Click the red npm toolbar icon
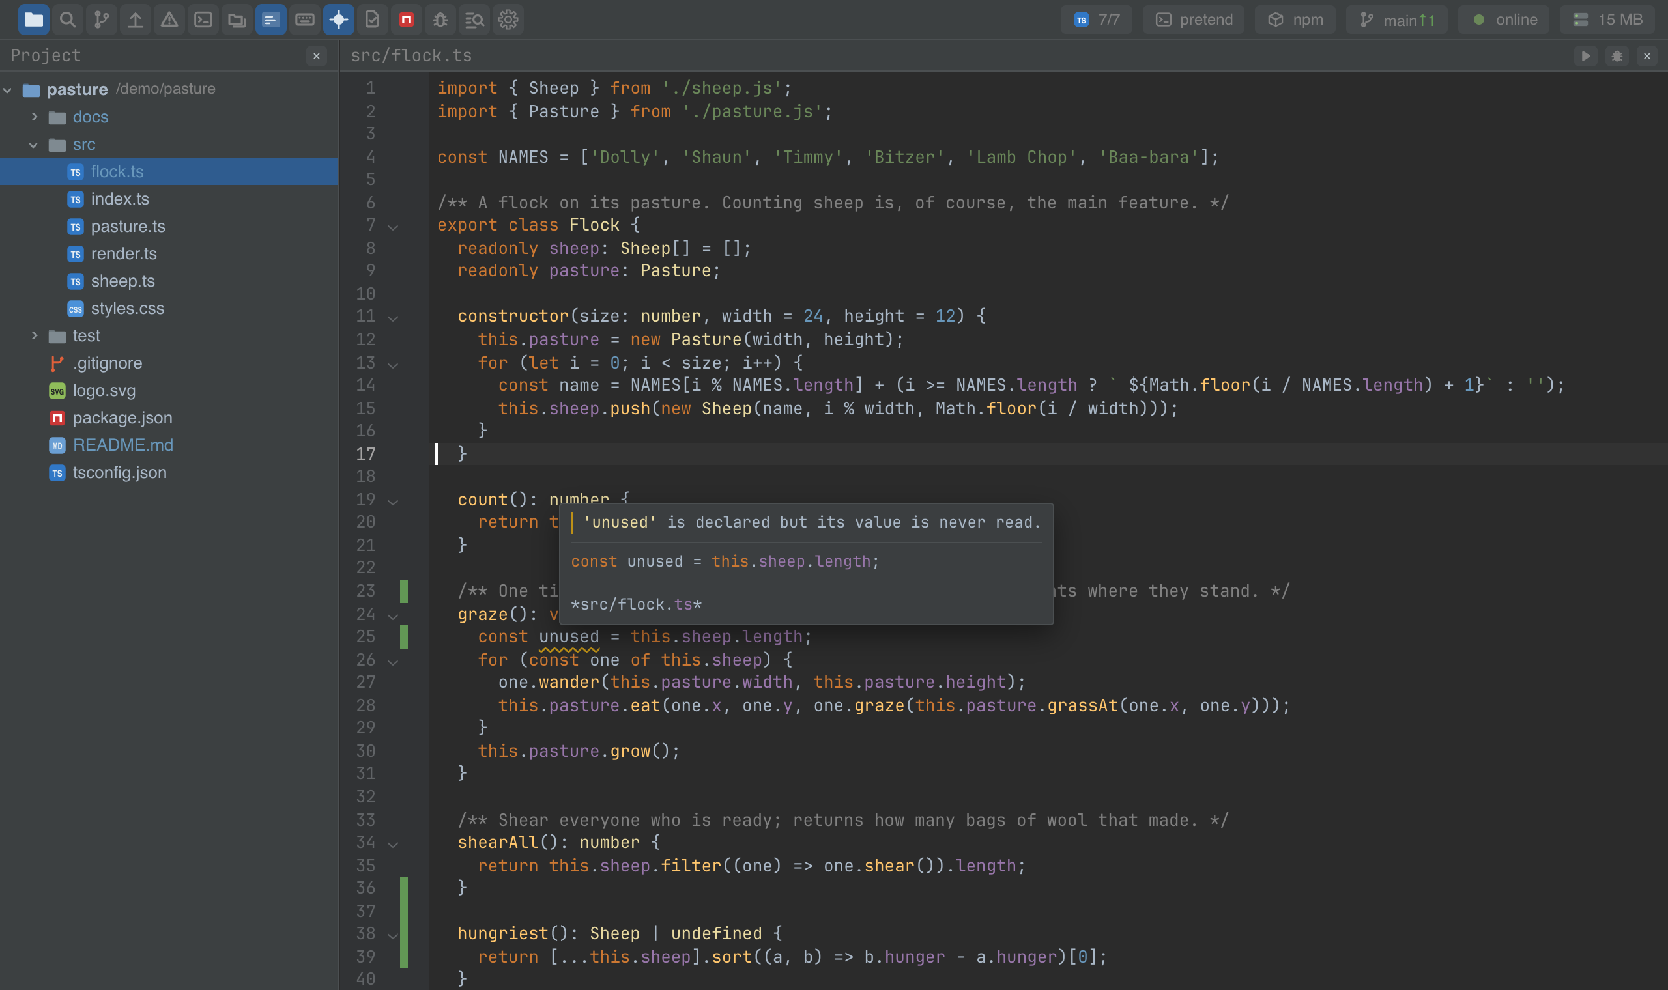This screenshot has width=1668, height=990. [407, 20]
